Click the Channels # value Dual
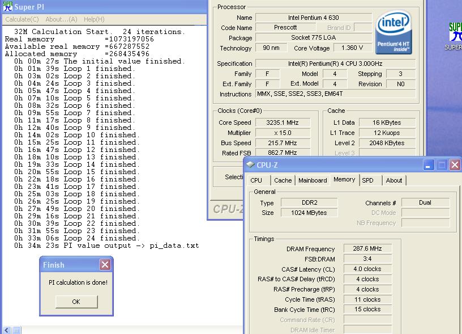This screenshot has width=462, height=334. pos(425,202)
